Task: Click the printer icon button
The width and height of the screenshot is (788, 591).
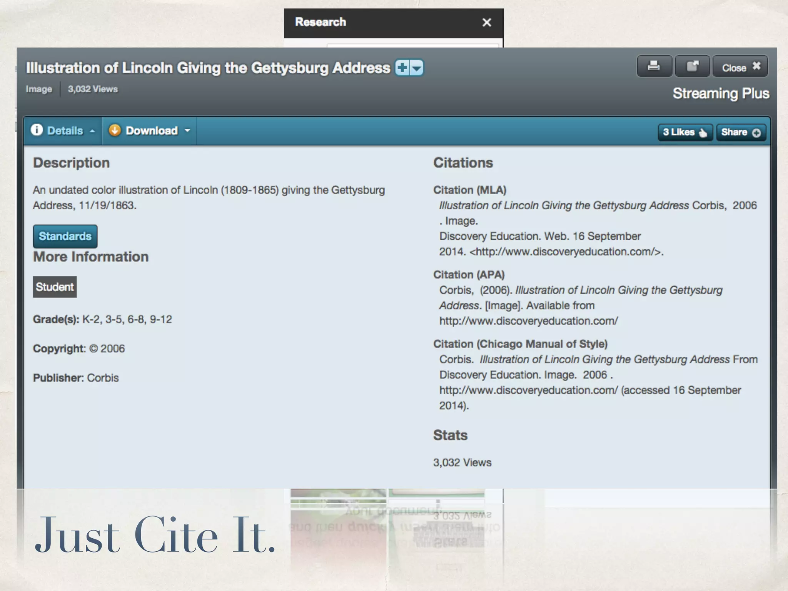Action: pyautogui.click(x=654, y=66)
